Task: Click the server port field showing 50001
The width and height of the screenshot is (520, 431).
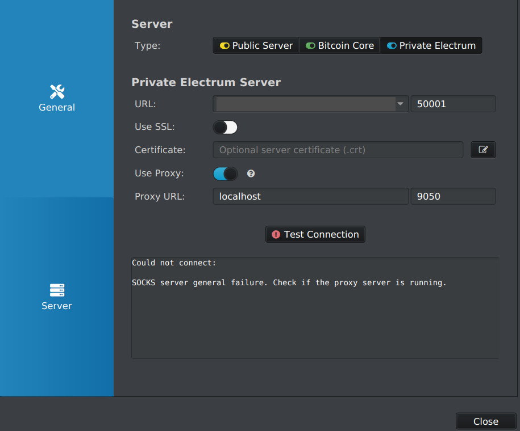Action: [453, 104]
